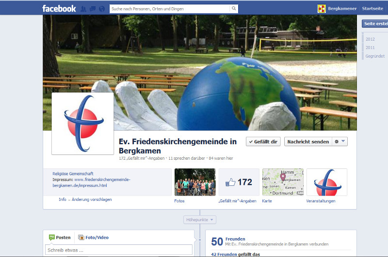The width and height of the screenshot is (388, 257).
Task: Click the search magnifier icon
Action: (234, 9)
